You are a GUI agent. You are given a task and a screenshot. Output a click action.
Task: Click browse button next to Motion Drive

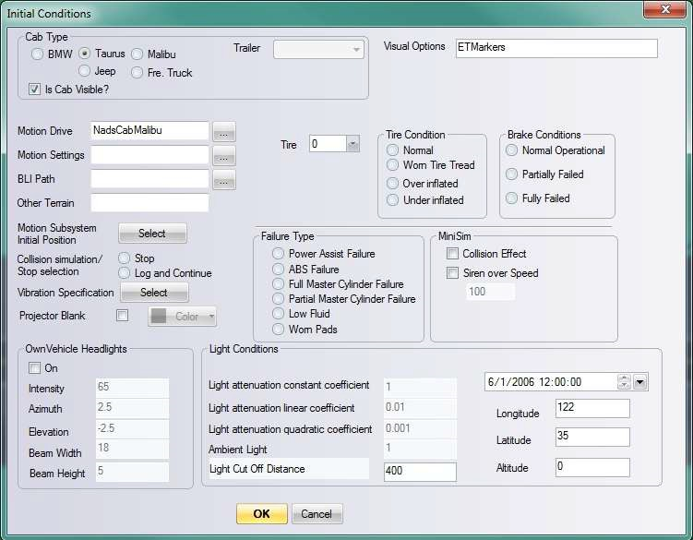pyautogui.click(x=224, y=131)
